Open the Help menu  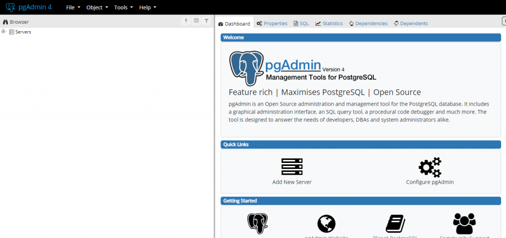pyautogui.click(x=147, y=7)
